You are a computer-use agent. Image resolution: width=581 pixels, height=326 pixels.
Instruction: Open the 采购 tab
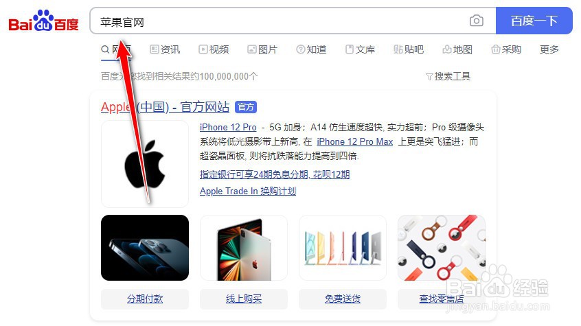pos(506,49)
